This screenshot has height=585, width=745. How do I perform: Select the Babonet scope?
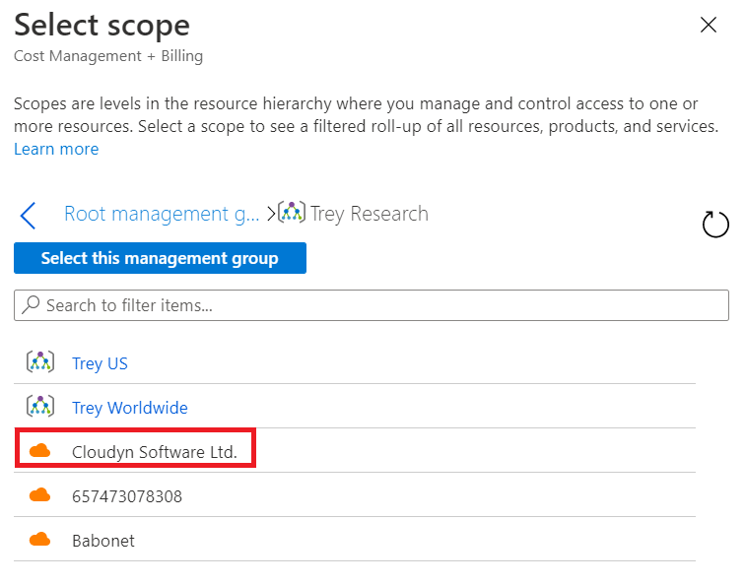[102, 541]
